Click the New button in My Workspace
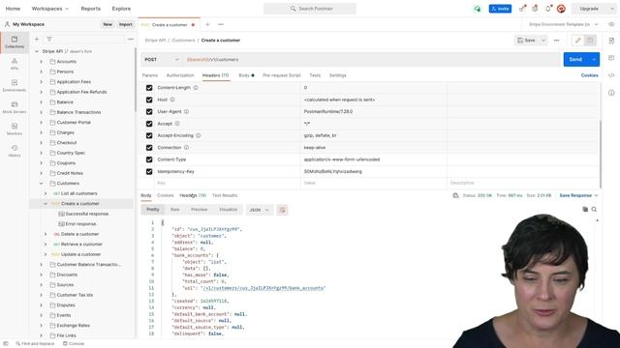Viewport: 620px width, 348px height. pos(108,24)
